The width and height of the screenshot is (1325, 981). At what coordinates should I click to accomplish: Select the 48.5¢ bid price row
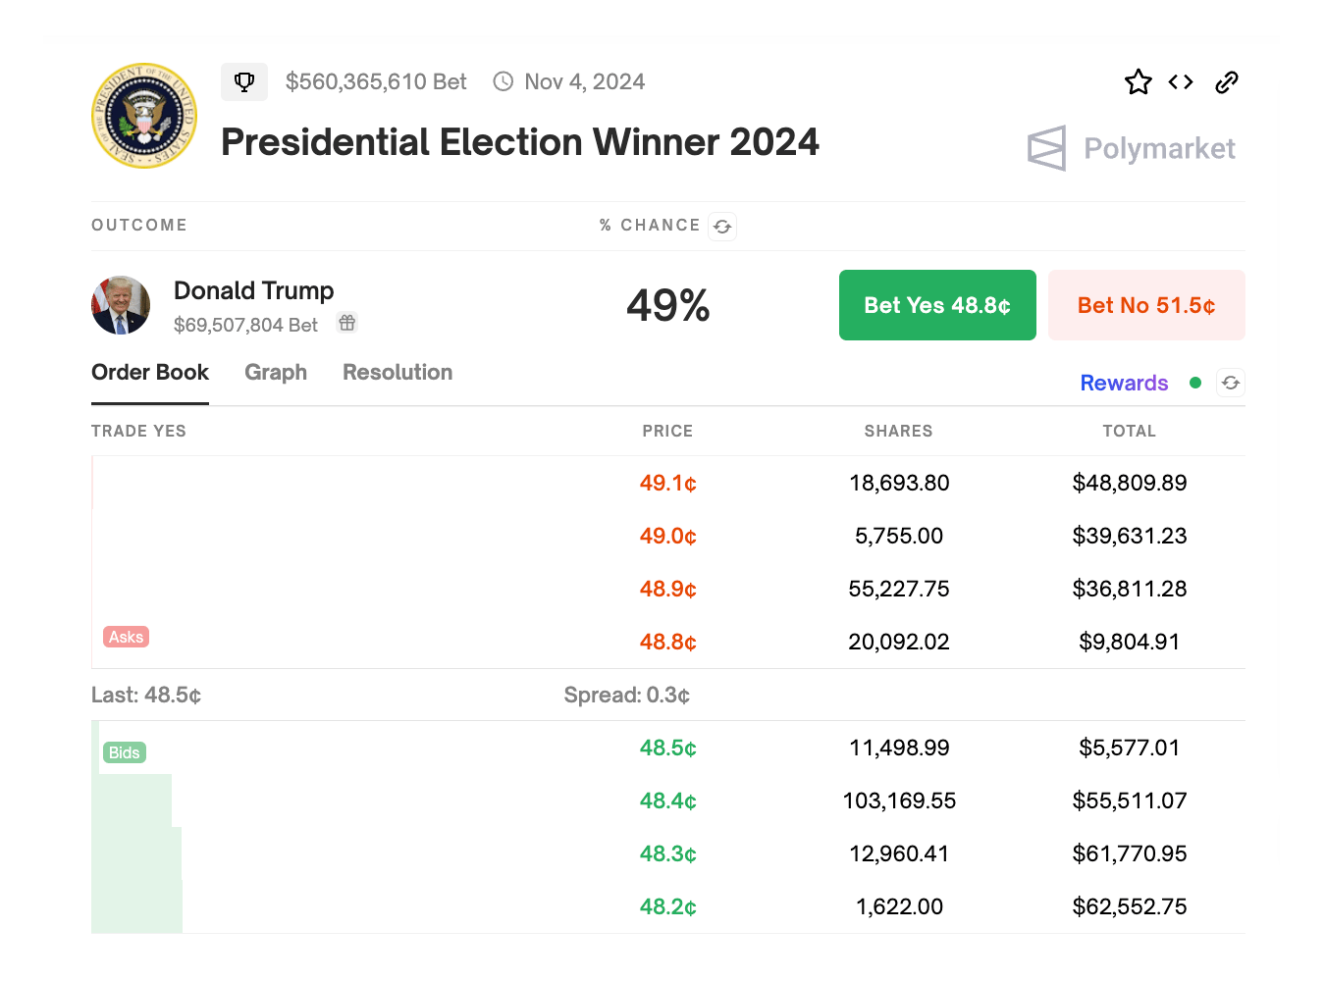(668, 748)
